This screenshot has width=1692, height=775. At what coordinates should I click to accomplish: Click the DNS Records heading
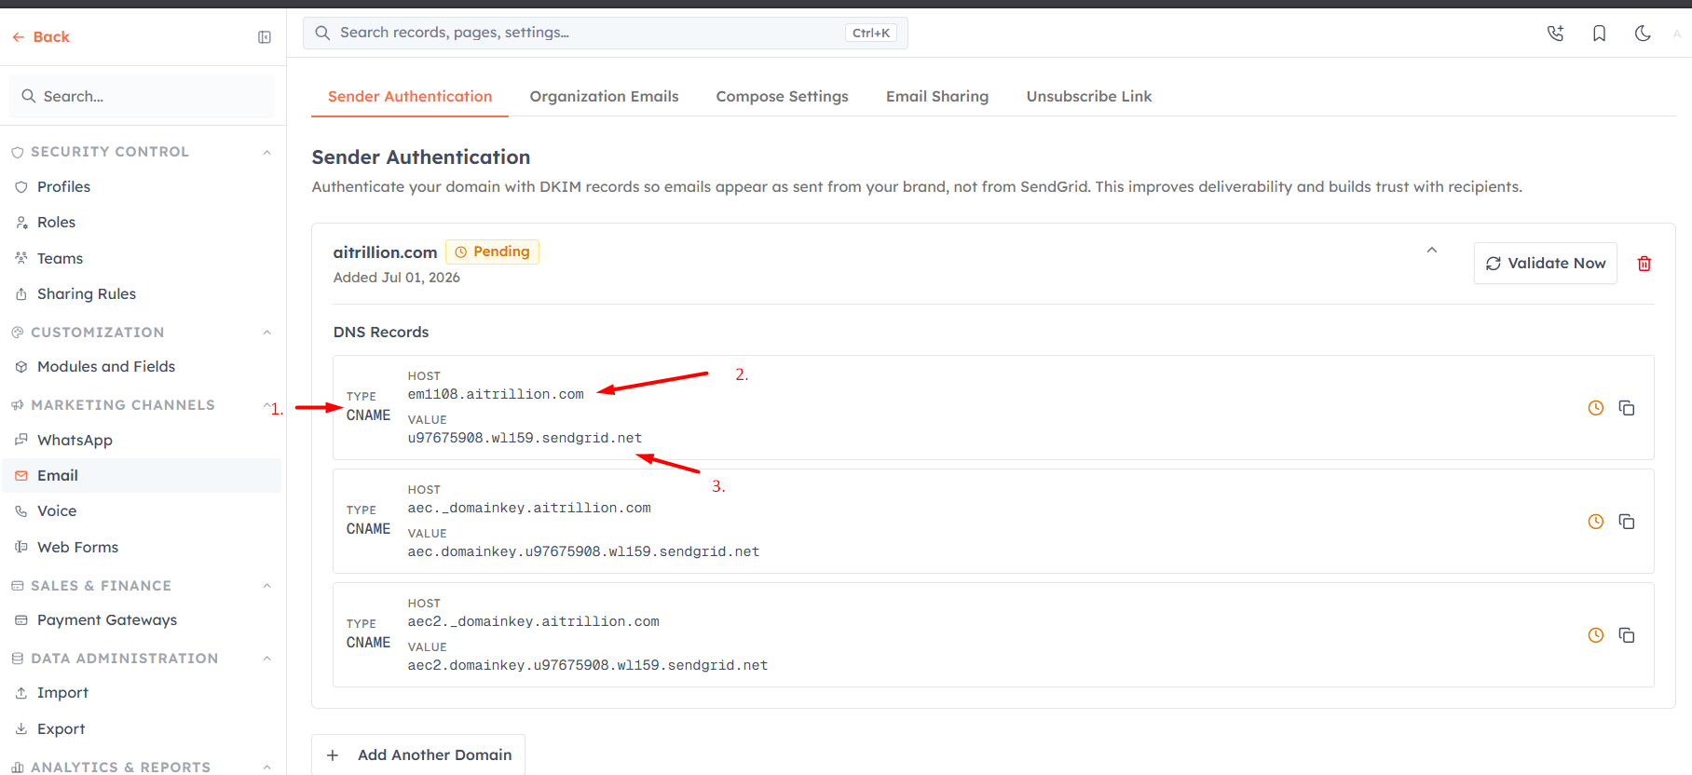coord(381,332)
